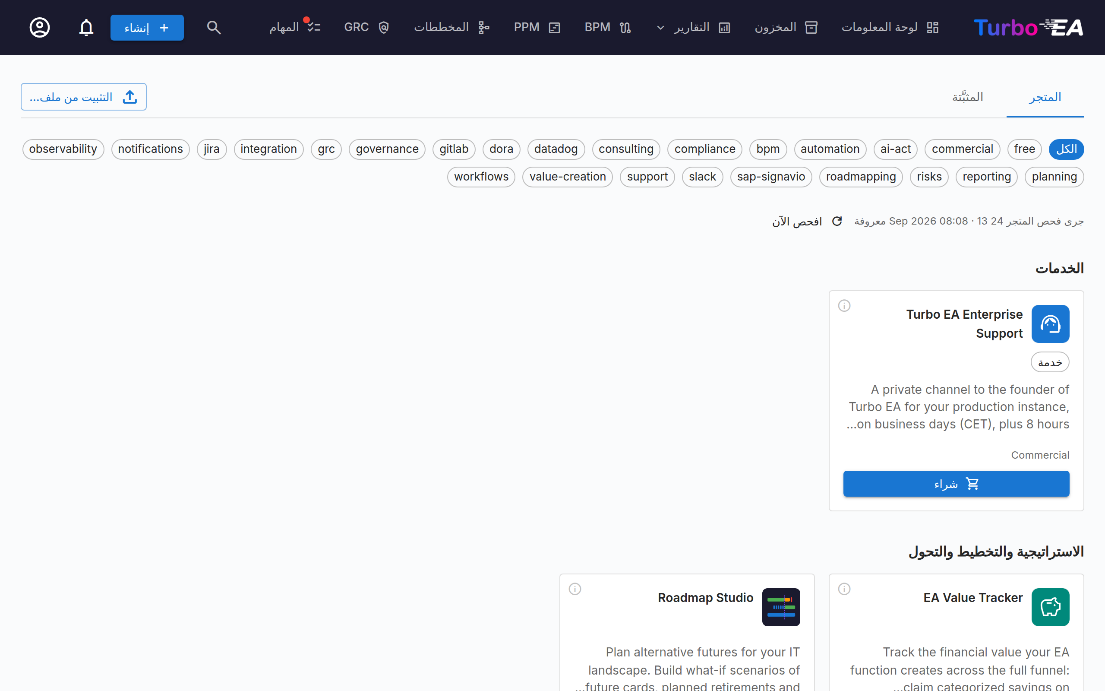1105x691 pixels.
Task: Switch to the المثبّتة installed tab
Action: 968,97
